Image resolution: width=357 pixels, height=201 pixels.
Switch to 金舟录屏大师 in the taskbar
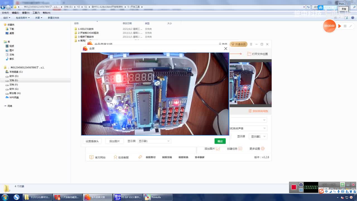pyautogui.click(x=98, y=197)
